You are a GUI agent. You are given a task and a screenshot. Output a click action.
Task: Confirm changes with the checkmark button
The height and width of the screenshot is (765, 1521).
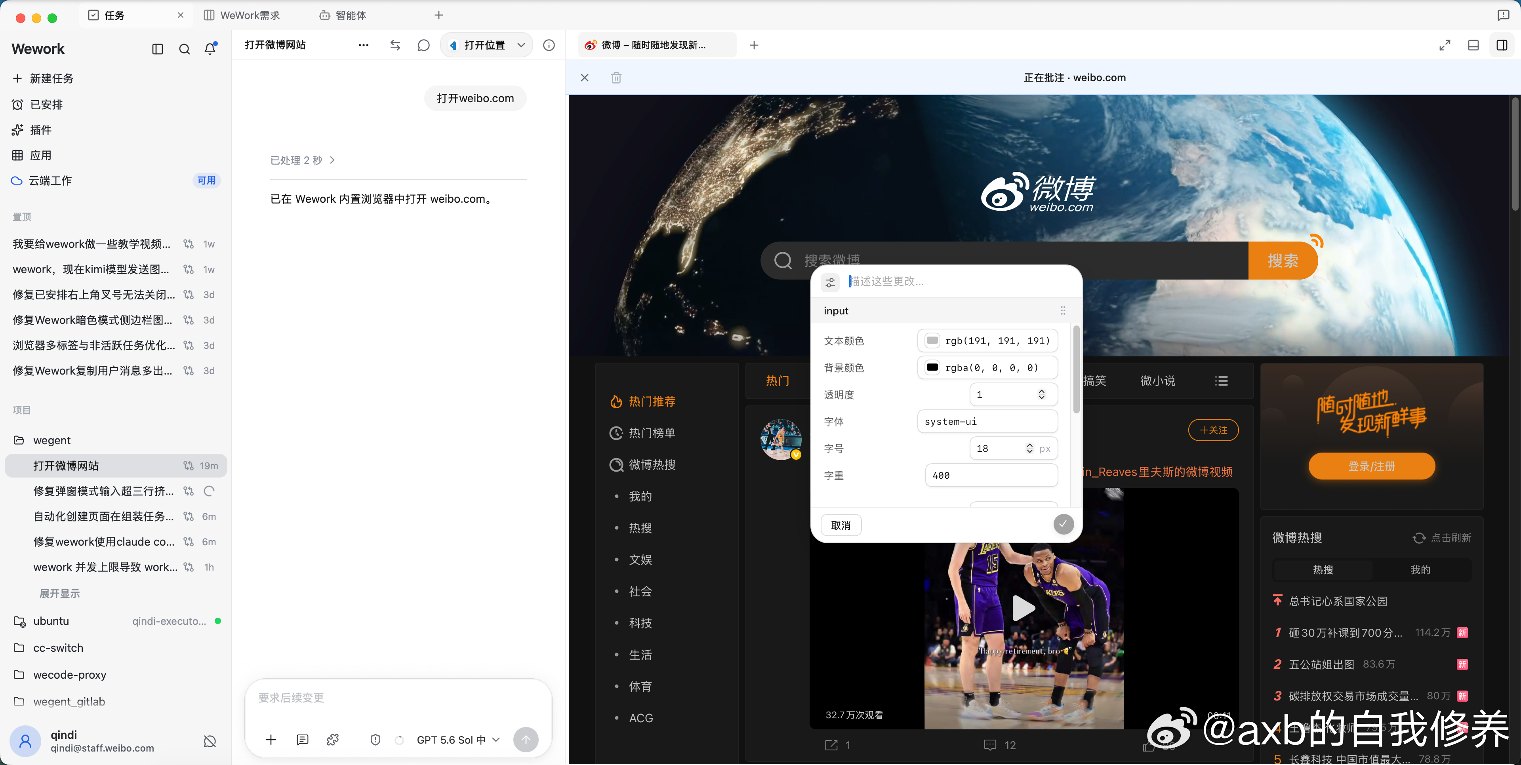tap(1064, 523)
